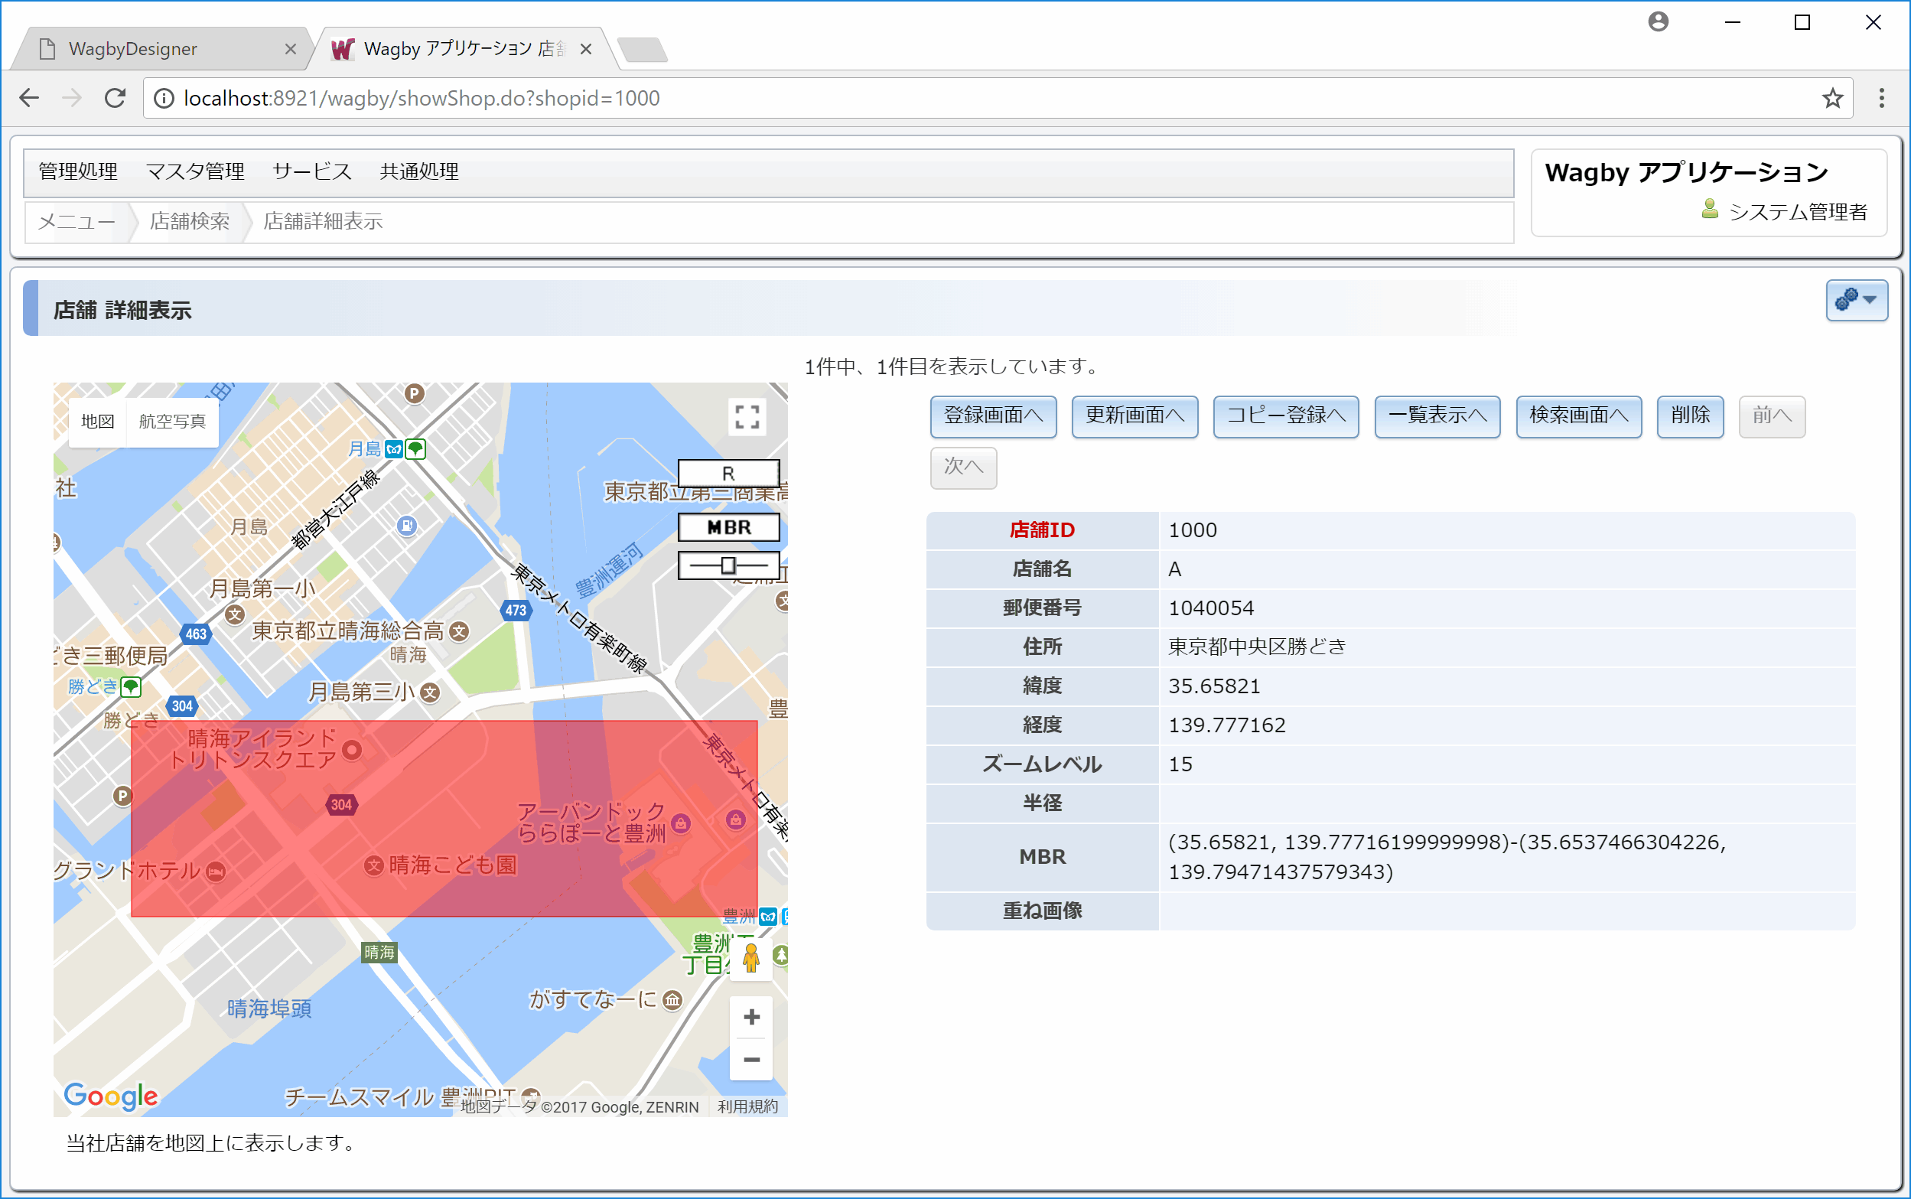Select longitude value 139.777162
The height and width of the screenshot is (1199, 1911).
(x=1227, y=724)
